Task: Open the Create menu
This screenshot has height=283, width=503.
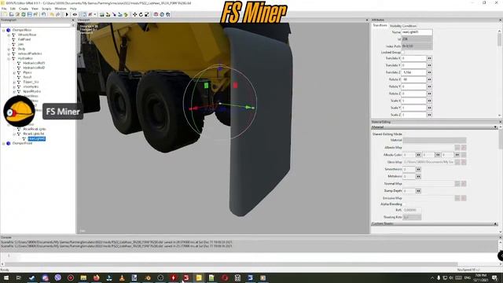Action: click(x=24, y=9)
